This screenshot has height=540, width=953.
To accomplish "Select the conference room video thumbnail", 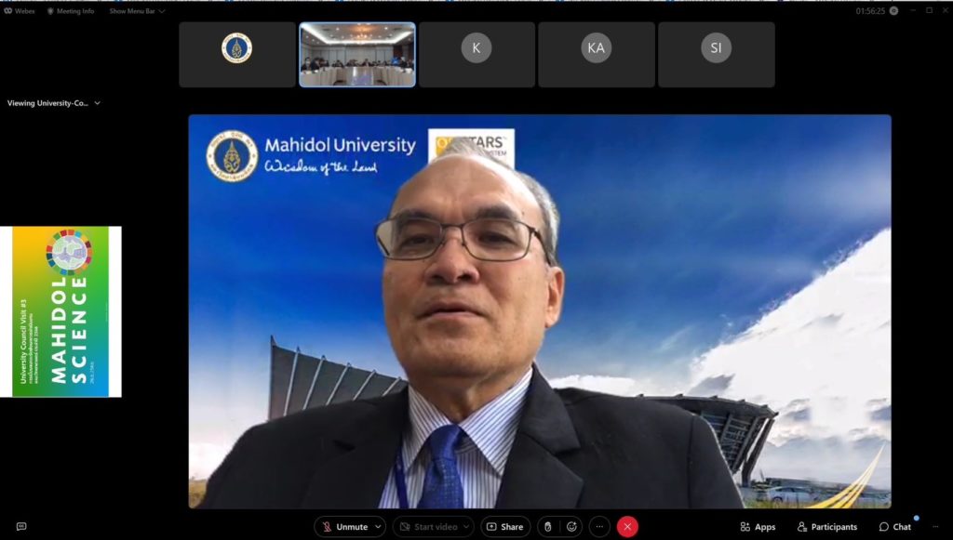I will pyautogui.click(x=357, y=55).
